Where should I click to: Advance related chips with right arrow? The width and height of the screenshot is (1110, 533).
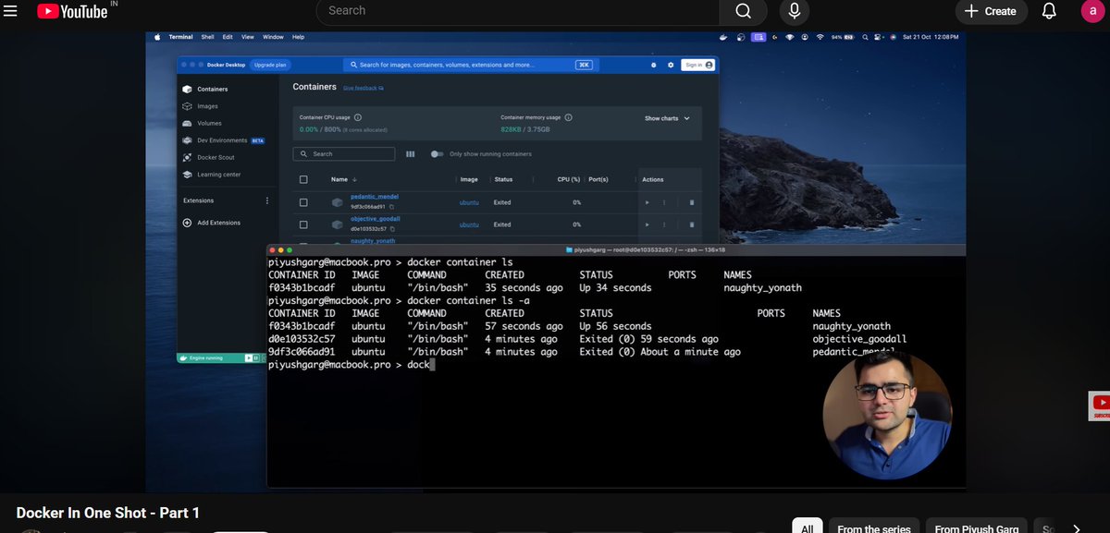[1076, 527]
